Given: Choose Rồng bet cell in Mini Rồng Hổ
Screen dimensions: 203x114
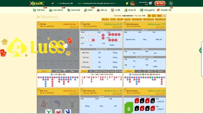Looking at the screenshot, I should 87,106.
